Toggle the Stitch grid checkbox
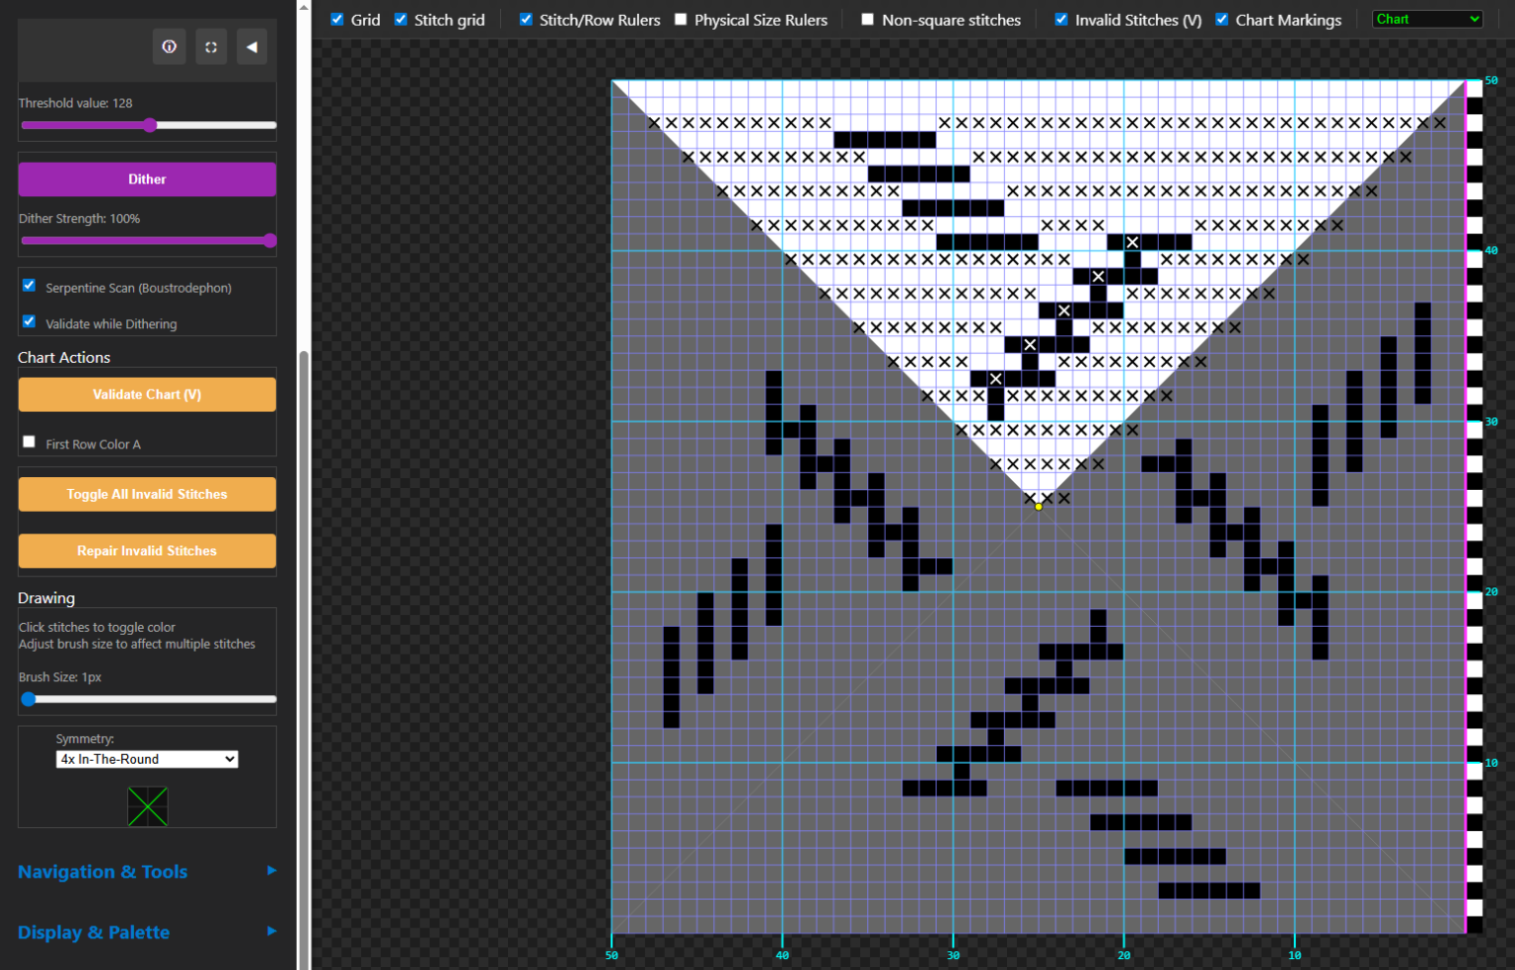Screen dimensions: 1515x970 pyautogui.click(x=400, y=20)
